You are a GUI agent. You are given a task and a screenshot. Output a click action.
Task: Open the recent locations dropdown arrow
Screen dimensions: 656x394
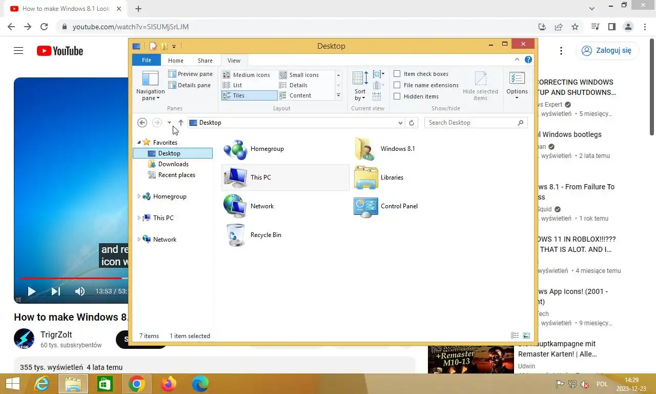[x=169, y=123]
